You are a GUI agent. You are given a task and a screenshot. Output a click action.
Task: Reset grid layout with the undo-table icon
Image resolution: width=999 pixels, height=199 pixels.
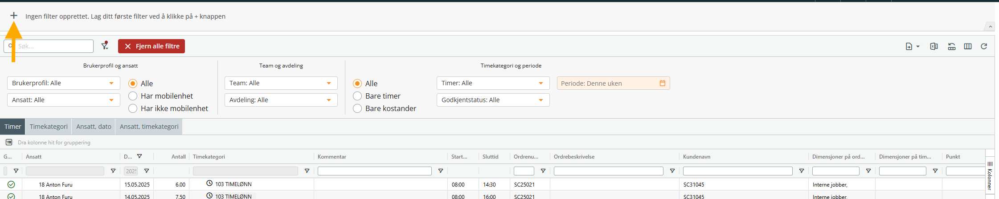952,46
